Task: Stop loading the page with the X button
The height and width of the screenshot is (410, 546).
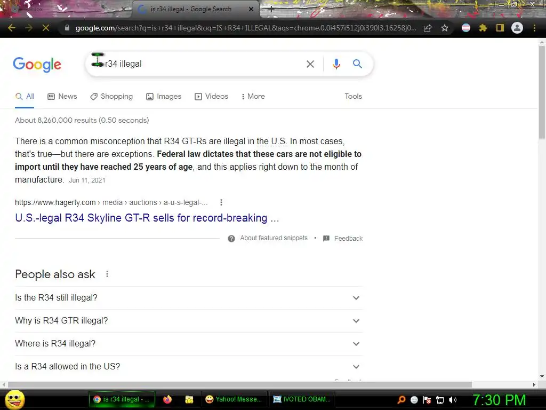Action: pos(46,28)
